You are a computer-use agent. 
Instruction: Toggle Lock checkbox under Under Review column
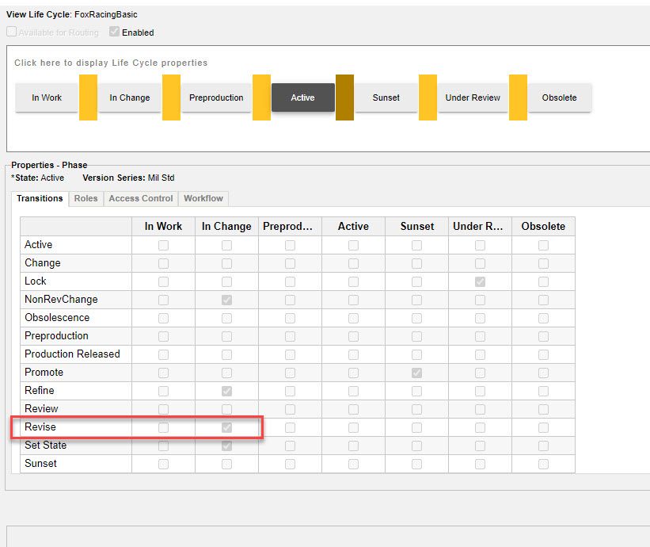click(x=480, y=281)
